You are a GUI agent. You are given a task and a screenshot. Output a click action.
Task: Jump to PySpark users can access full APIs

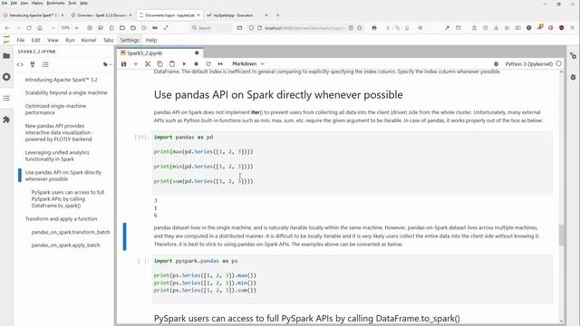click(x=68, y=199)
